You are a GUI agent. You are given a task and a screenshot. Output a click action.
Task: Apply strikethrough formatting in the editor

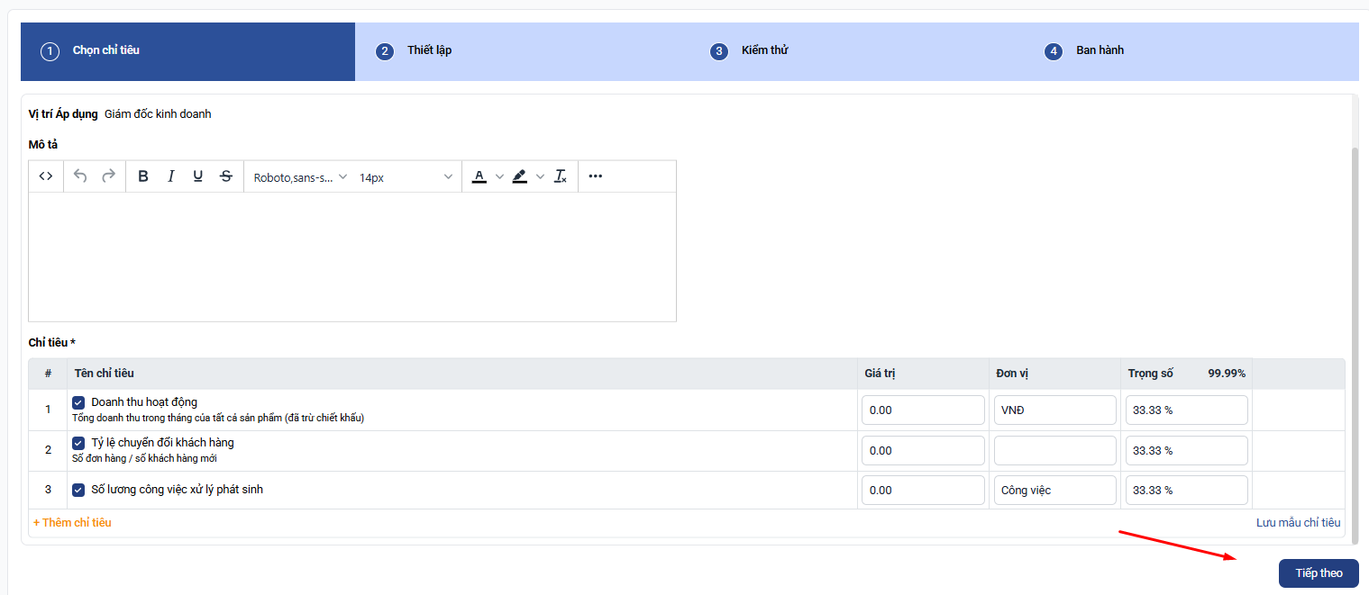(226, 176)
